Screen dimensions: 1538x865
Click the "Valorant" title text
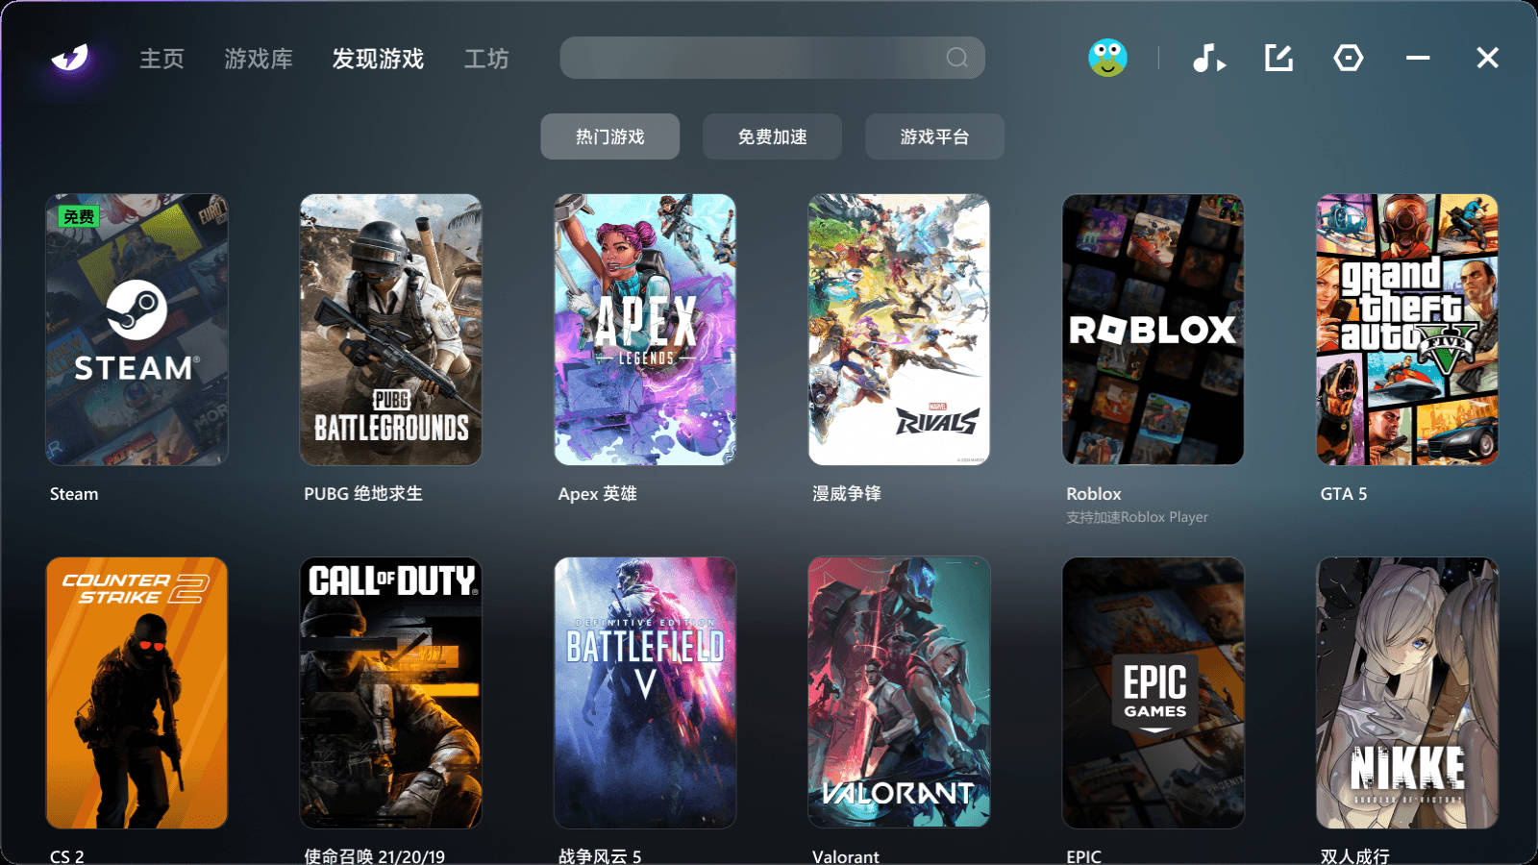[x=846, y=856]
